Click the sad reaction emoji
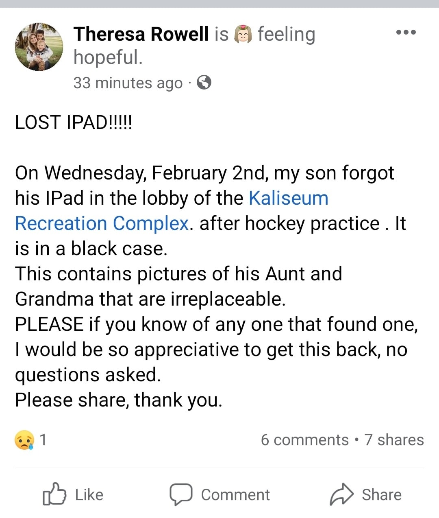The image size is (439, 518). [x=24, y=440]
